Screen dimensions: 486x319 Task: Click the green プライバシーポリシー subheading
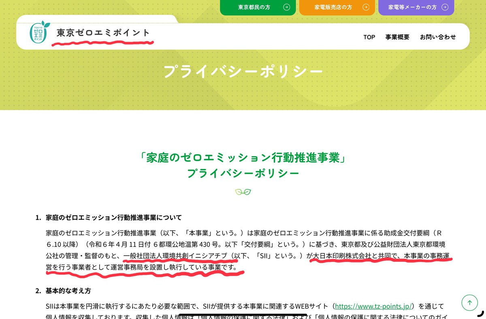point(243,174)
